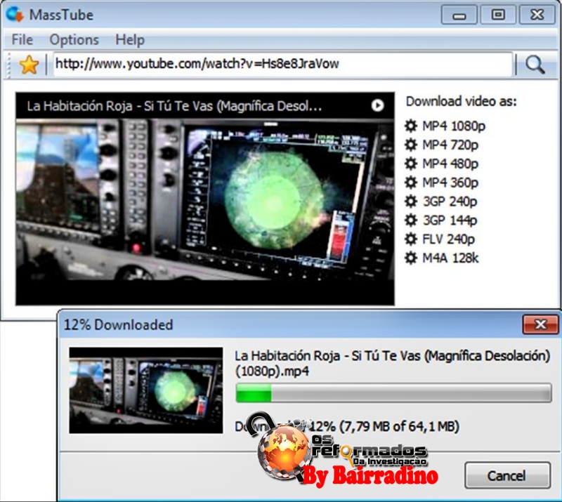Download video as 3GP 240p
Viewport: 562px width, 502px height.
coord(450,202)
